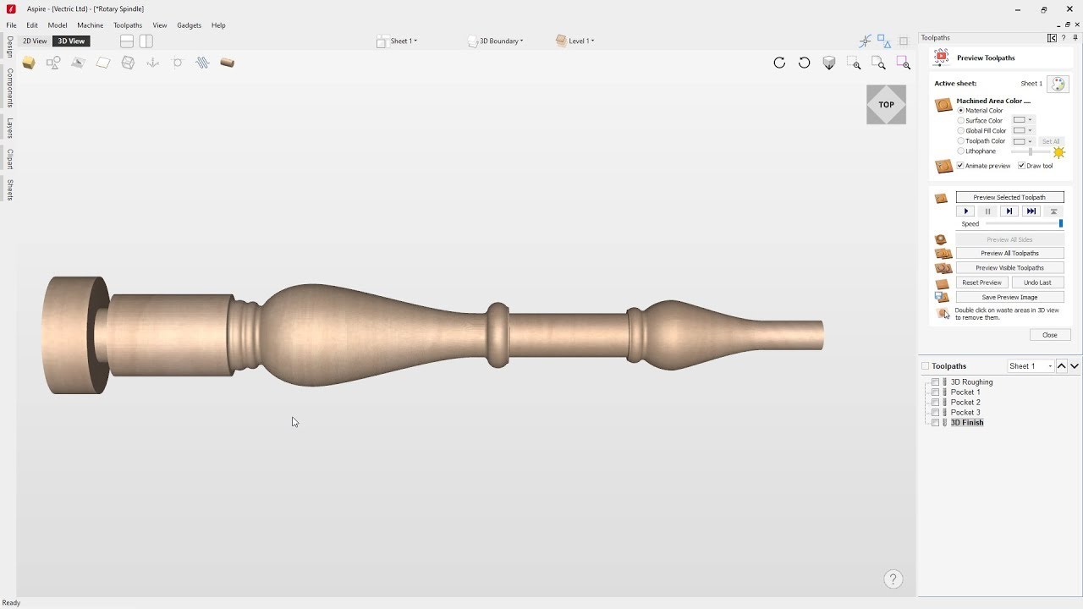The height and width of the screenshot is (609, 1083).
Task: Click the zoom box magnifier icon
Action: (x=854, y=63)
